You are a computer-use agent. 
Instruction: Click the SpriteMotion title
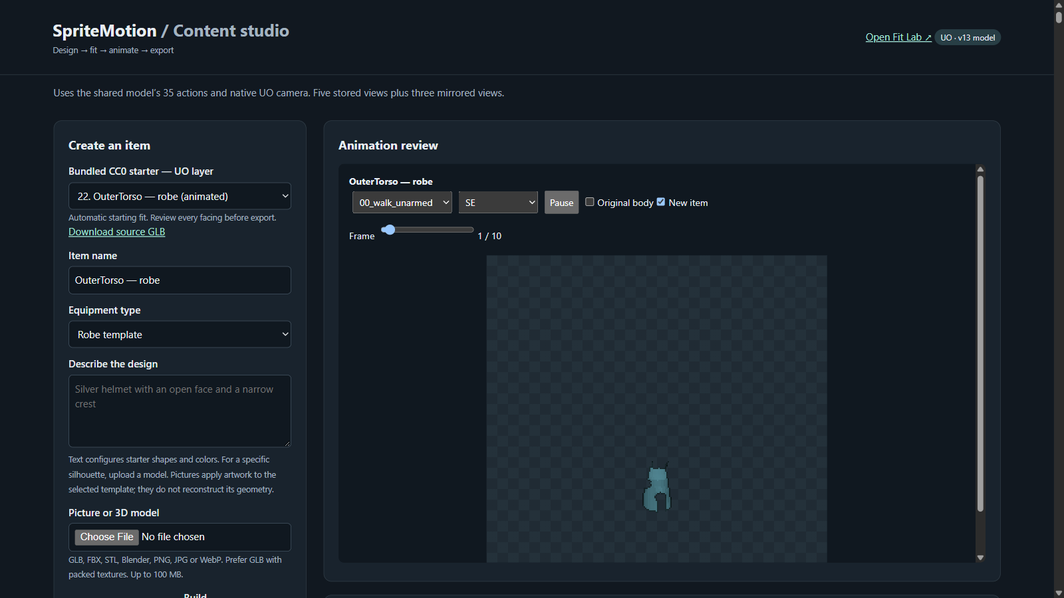pos(104,31)
